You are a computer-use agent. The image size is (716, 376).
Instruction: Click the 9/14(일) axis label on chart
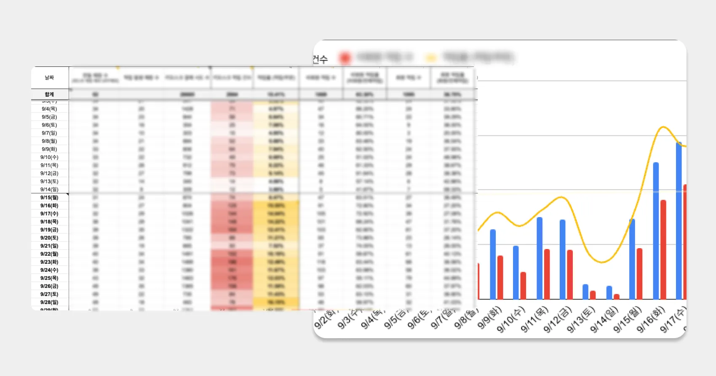pos(604,320)
